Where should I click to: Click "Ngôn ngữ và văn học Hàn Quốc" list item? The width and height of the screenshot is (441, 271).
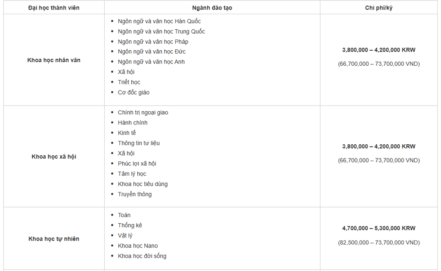tap(159, 21)
